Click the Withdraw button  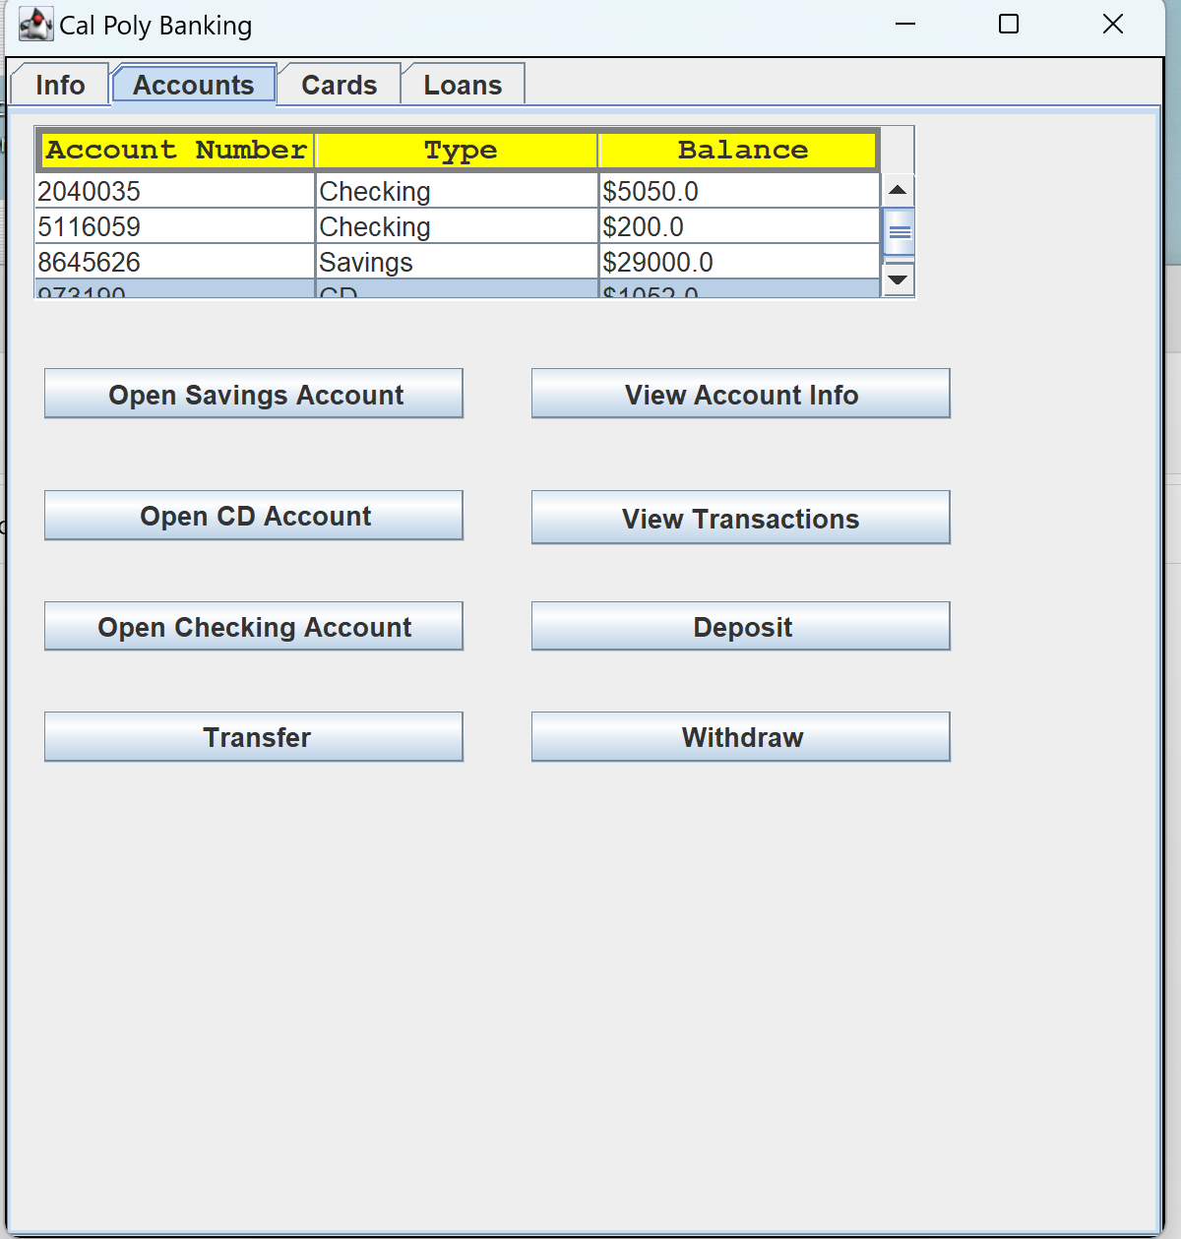[x=741, y=737]
